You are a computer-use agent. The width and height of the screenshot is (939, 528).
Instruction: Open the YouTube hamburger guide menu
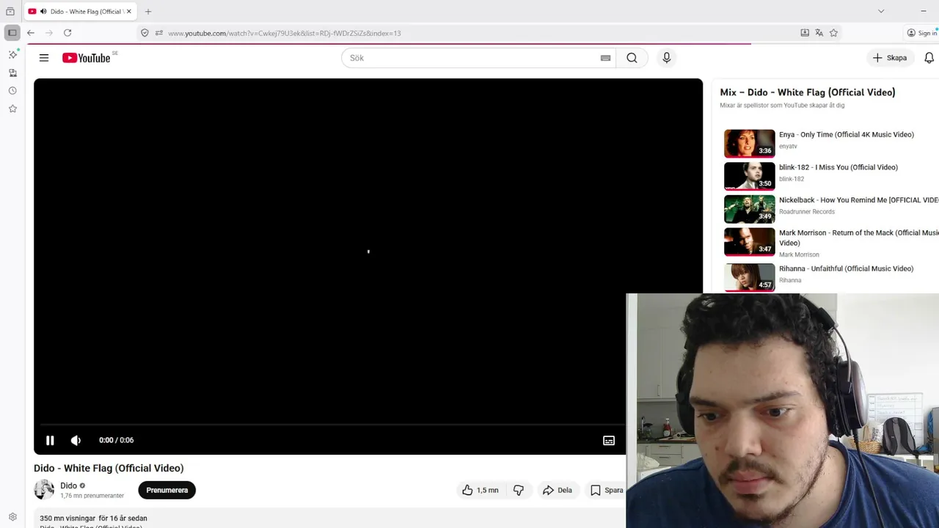[44, 58]
